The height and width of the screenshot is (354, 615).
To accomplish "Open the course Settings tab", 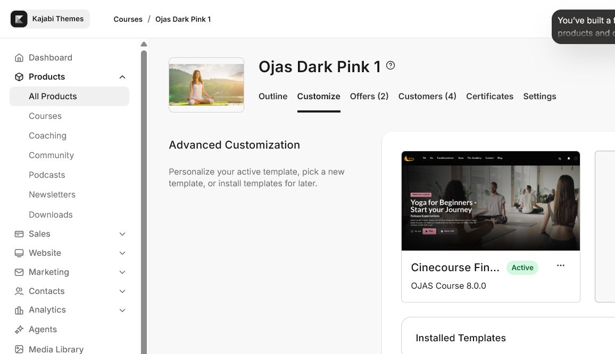I will [x=539, y=97].
